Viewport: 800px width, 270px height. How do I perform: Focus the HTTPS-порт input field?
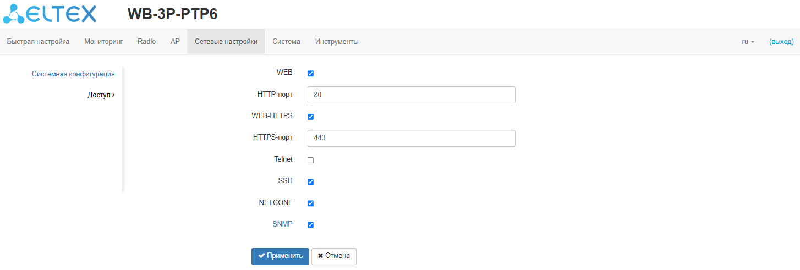click(x=411, y=138)
